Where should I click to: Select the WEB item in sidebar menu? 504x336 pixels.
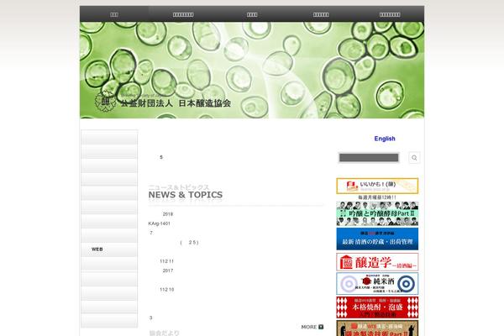click(109, 249)
